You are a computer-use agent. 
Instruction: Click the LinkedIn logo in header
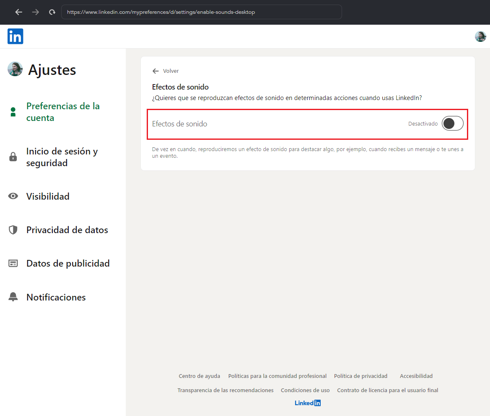coord(15,36)
